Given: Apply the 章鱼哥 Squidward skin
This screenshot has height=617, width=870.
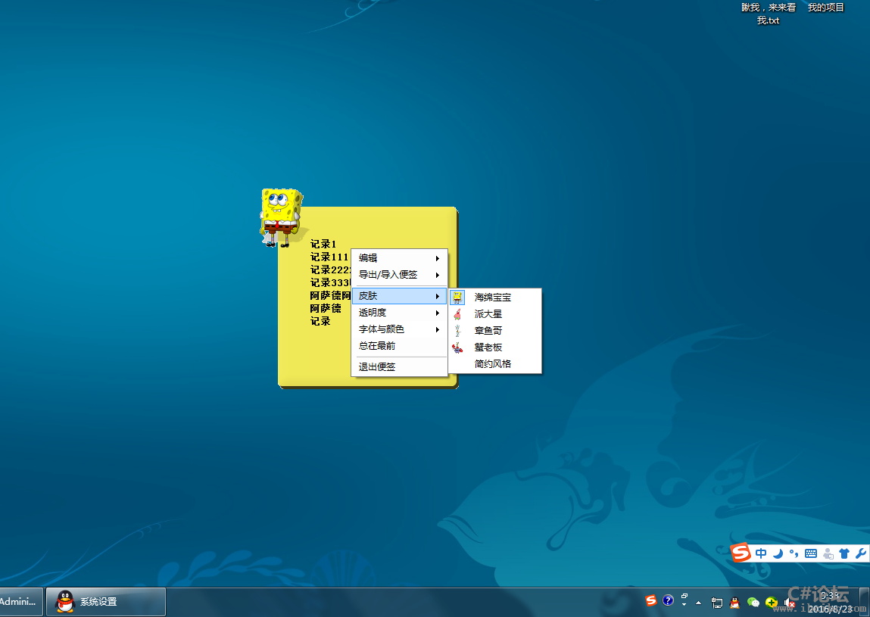Looking at the screenshot, I should point(495,331).
